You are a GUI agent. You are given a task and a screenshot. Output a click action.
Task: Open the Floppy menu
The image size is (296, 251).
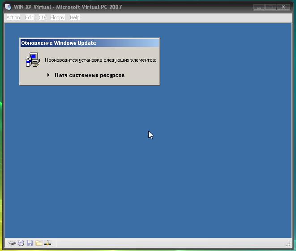(57, 17)
